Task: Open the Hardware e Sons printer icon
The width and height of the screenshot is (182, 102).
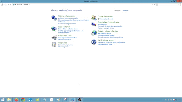Action: pyautogui.click(x=54, y=38)
